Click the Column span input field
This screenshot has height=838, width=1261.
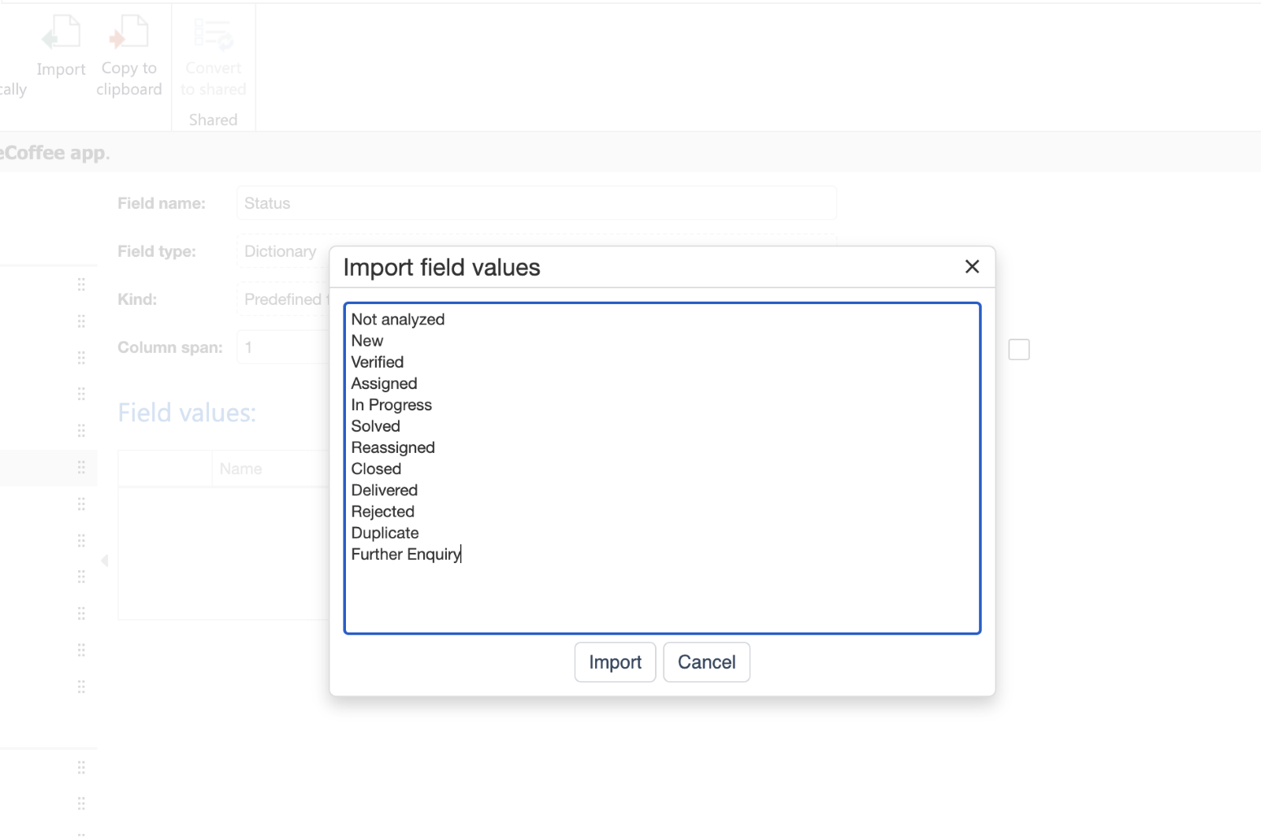[282, 347]
